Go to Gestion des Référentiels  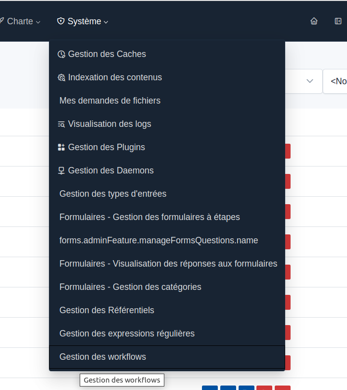107,310
